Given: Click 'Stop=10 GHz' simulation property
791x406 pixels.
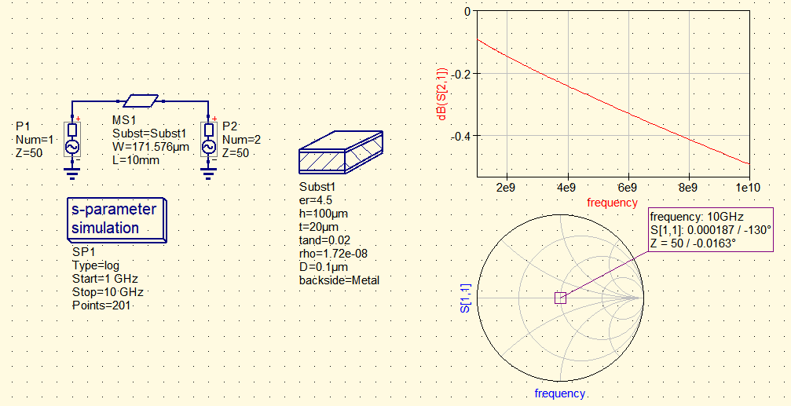Looking at the screenshot, I should tap(108, 292).
